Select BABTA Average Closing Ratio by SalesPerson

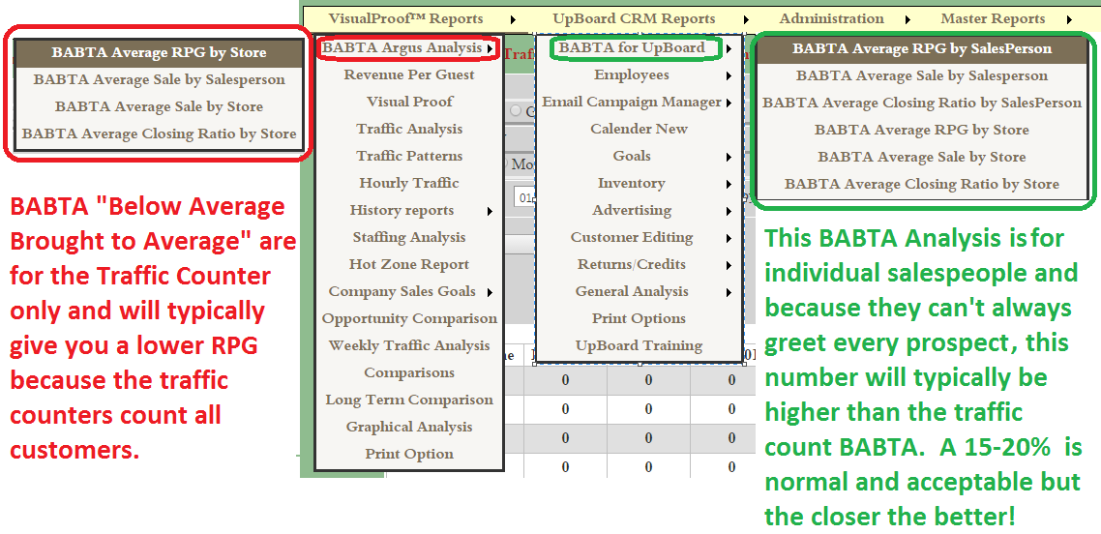pyautogui.click(x=922, y=104)
